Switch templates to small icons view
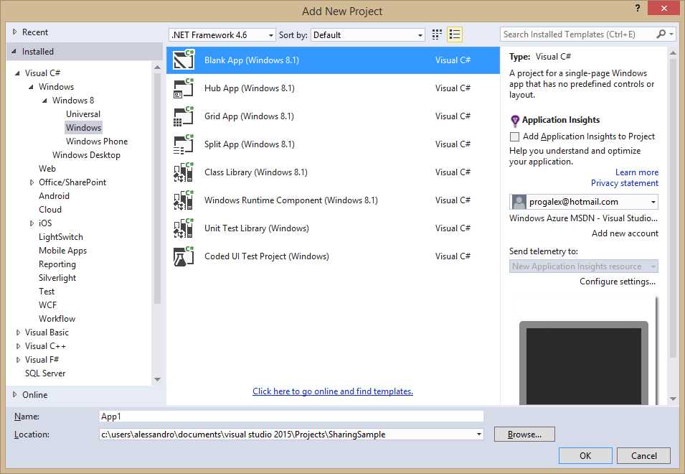685x474 pixels. (436, 34)
